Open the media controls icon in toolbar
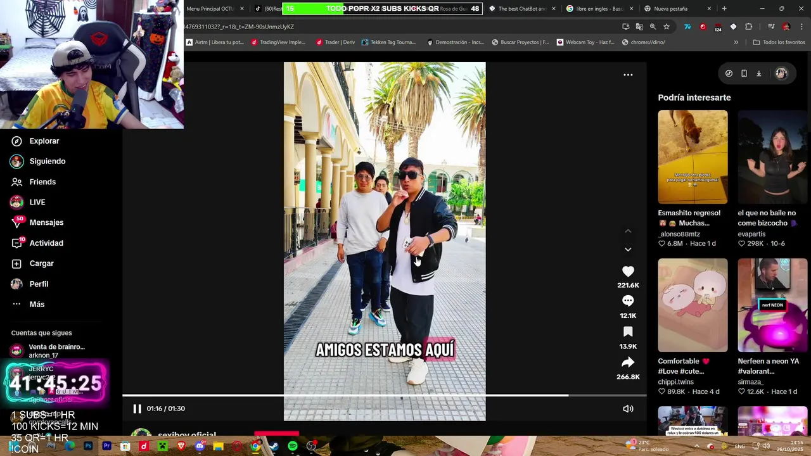This screenshot has width=811, height=456. pos(771,27)
